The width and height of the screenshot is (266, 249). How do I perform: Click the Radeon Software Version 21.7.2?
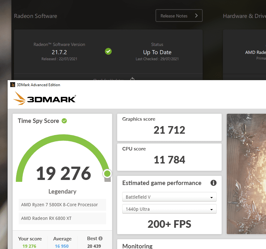59,52
